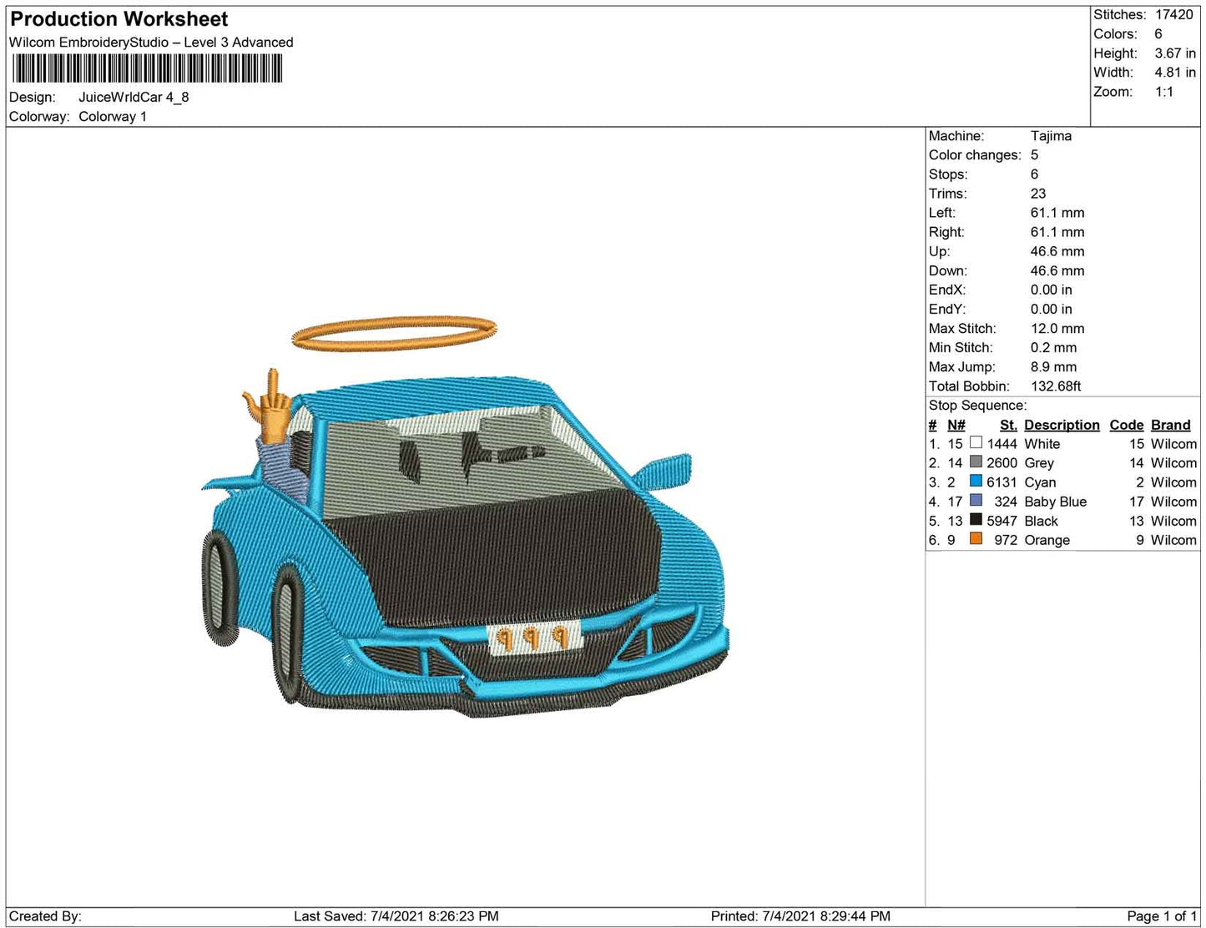Click the Colorway 1 label
The width and height of the screenshot is (1206, 928).
pyautogui.click(x=113, y=117)
